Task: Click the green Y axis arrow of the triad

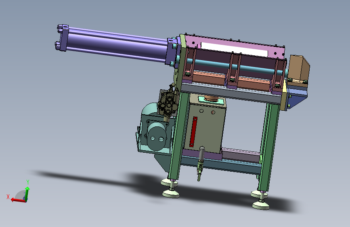Action: tap(27, 193)
